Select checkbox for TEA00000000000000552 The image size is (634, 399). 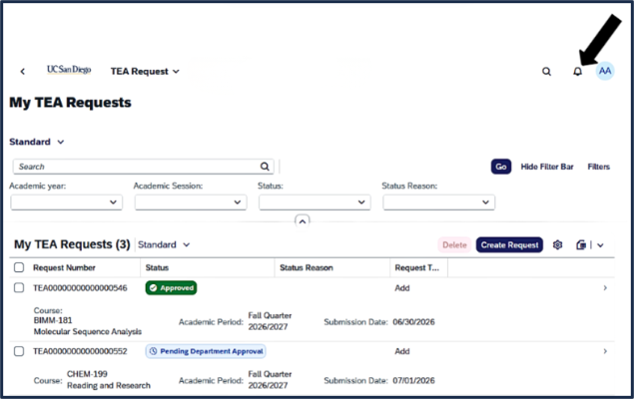pos(19,351)
